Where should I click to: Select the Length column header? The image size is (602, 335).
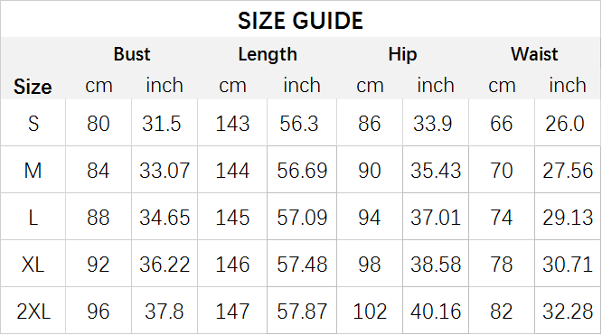(x=268, y=54)
